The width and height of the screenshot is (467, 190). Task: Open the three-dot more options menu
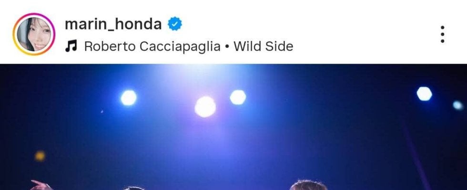pos(442,34)
